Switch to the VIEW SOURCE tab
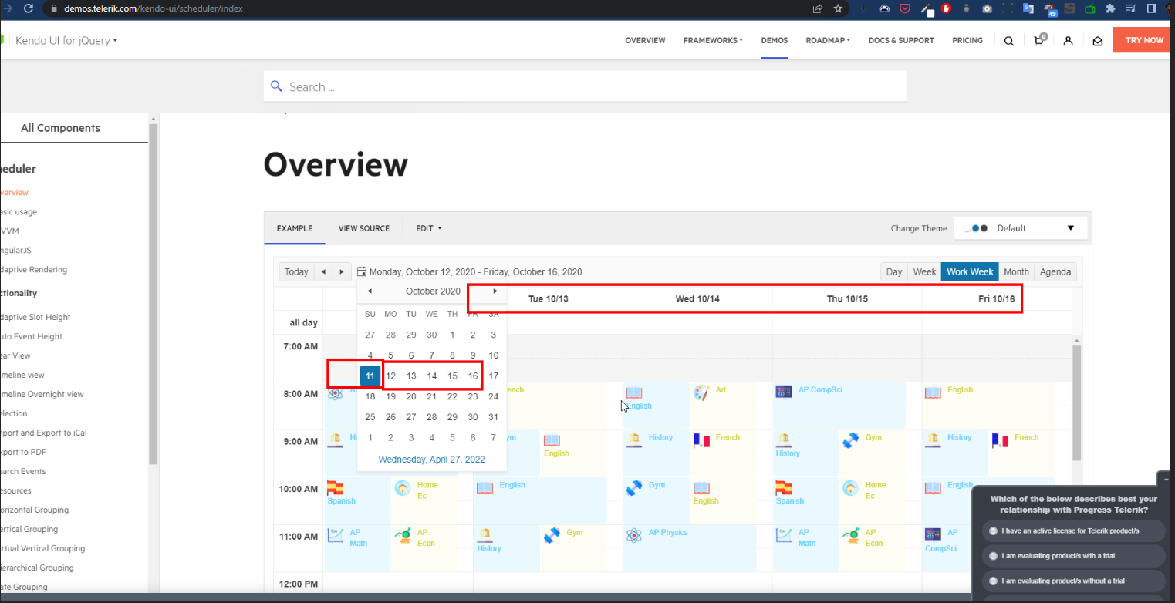Viewport: 1175px width, 603px height. 363,228
